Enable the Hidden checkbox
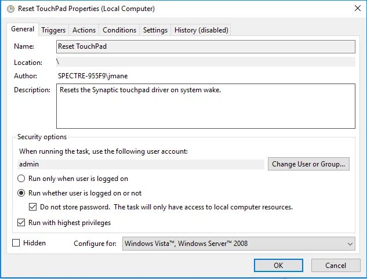Screen dimensions: 367x279 click(x=16, y=243)
